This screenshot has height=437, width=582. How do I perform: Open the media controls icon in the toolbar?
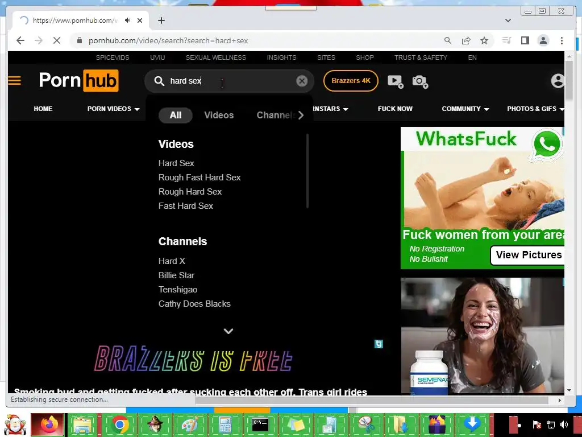point(506,40)
